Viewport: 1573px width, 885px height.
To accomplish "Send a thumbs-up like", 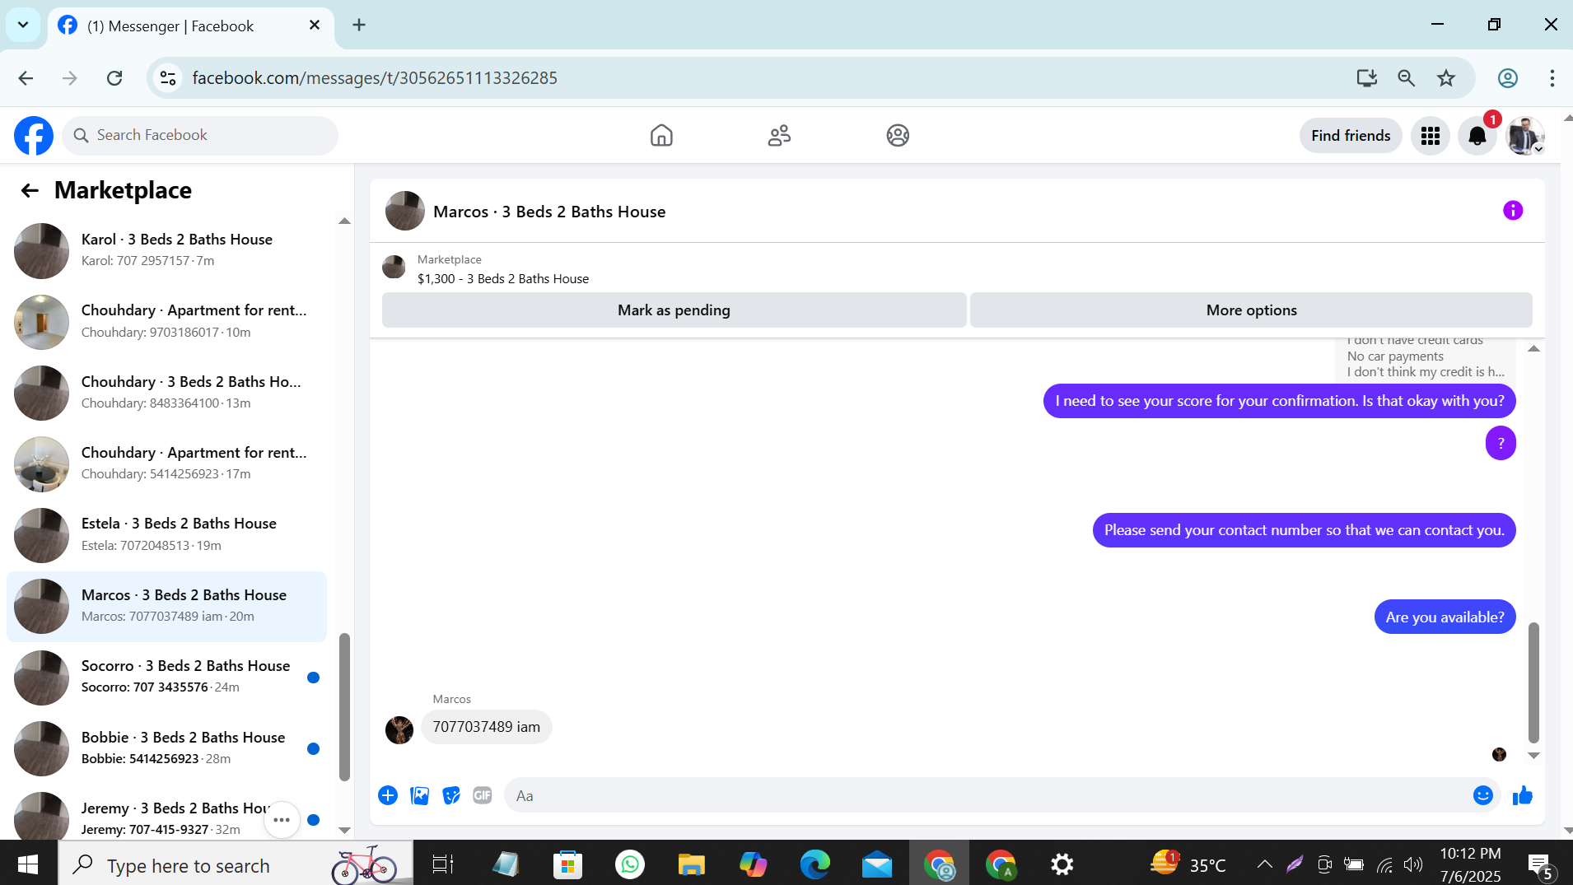I will click(1523, 795).
